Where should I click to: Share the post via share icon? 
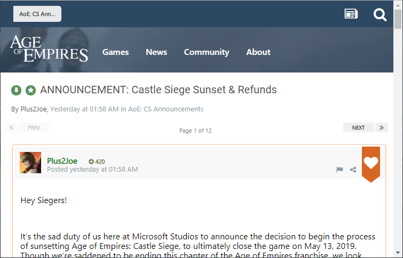click(x=353, y=170)
